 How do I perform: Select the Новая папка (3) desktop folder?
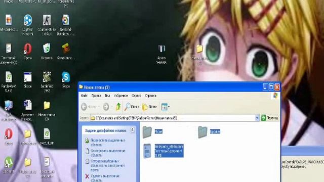[x=47, y=105]
